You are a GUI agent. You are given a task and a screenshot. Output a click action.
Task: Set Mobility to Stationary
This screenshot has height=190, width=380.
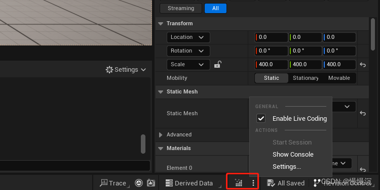pos(306,78)
